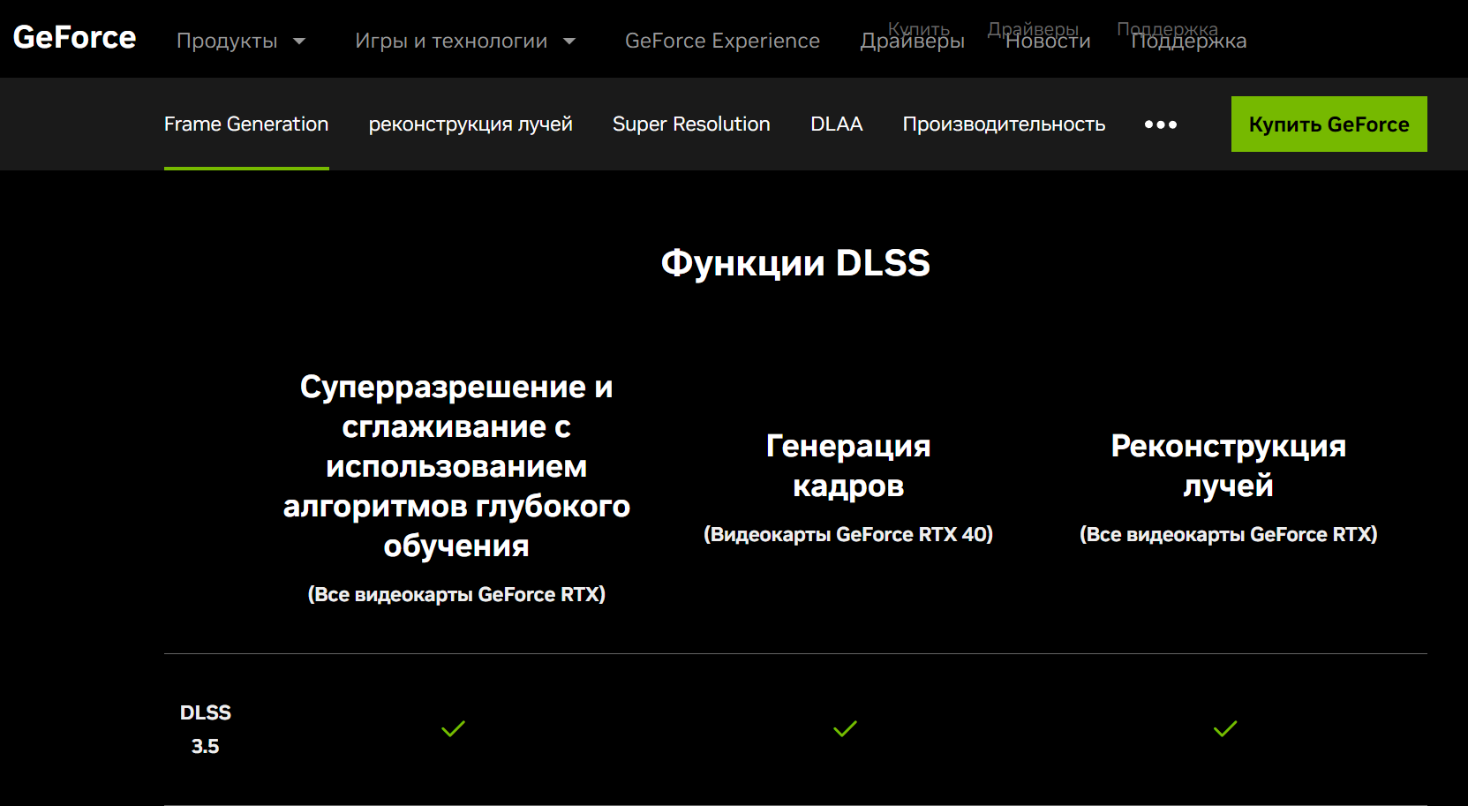Go to the DLAA tab
The height and width of the screenshot is (806, 1468).
pyautogui.click(x=836, y=124)
